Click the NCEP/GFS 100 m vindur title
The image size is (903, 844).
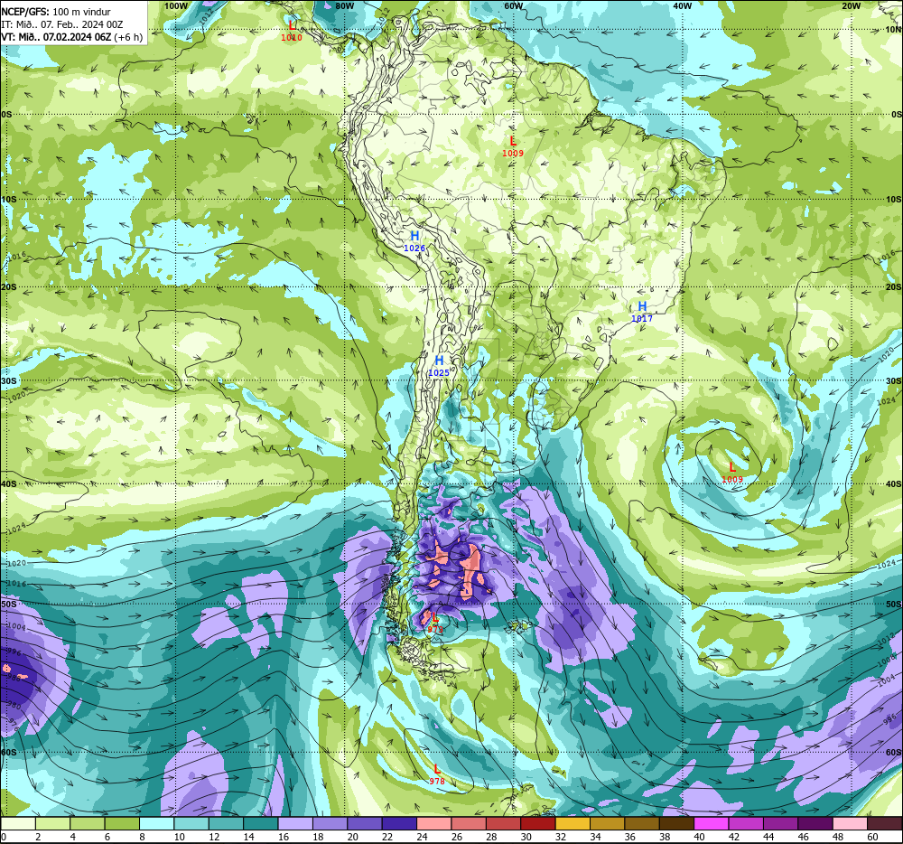(x=56, y=12)
